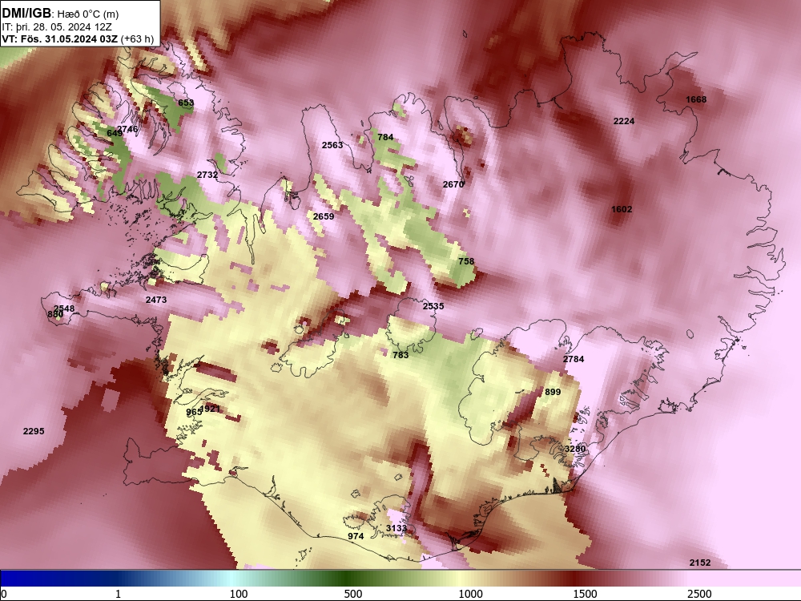
Task: Select the IT þri. 28. 05. 2024 12Z line
Action: point(57,27)
